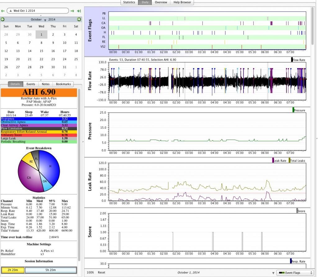This screenshot has height=277, width=318.
Task: Toggle the 2h 20m session bar
Action: tap(13, 270)
